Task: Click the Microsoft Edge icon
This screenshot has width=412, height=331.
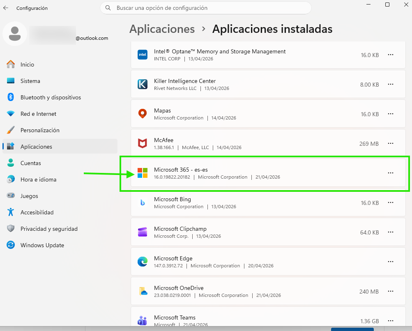Action: [x=143, y=262]
